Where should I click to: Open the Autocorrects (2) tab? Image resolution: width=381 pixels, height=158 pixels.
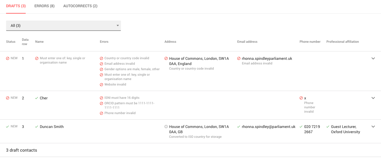click(x=80, y=6)
